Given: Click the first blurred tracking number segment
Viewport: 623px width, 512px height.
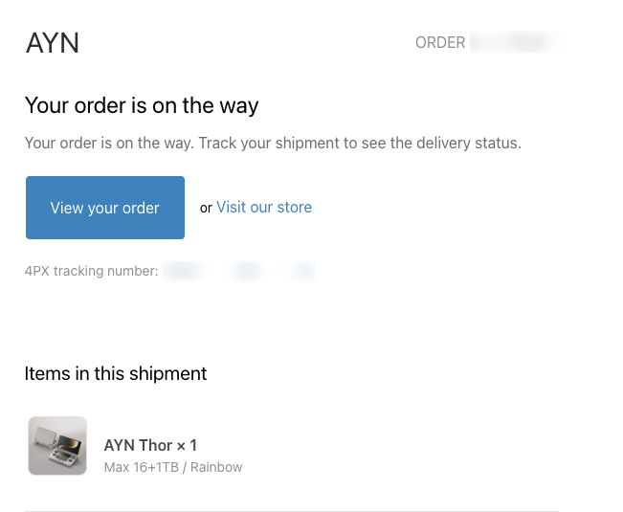Looking at the screenshot, I should 182,272.
